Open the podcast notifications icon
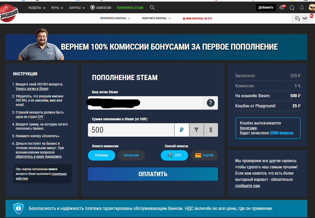 pyautogui.click(x=282, y=8)
